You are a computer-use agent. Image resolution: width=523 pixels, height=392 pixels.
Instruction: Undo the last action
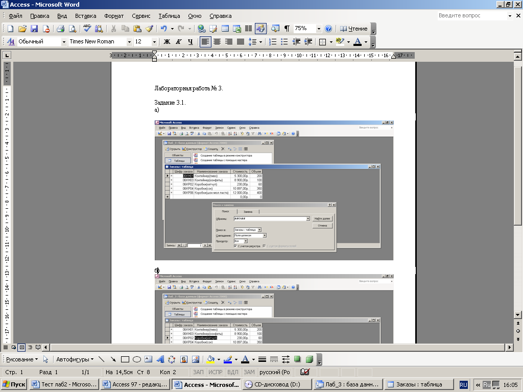pyautogui.click(x=163, y=29)
